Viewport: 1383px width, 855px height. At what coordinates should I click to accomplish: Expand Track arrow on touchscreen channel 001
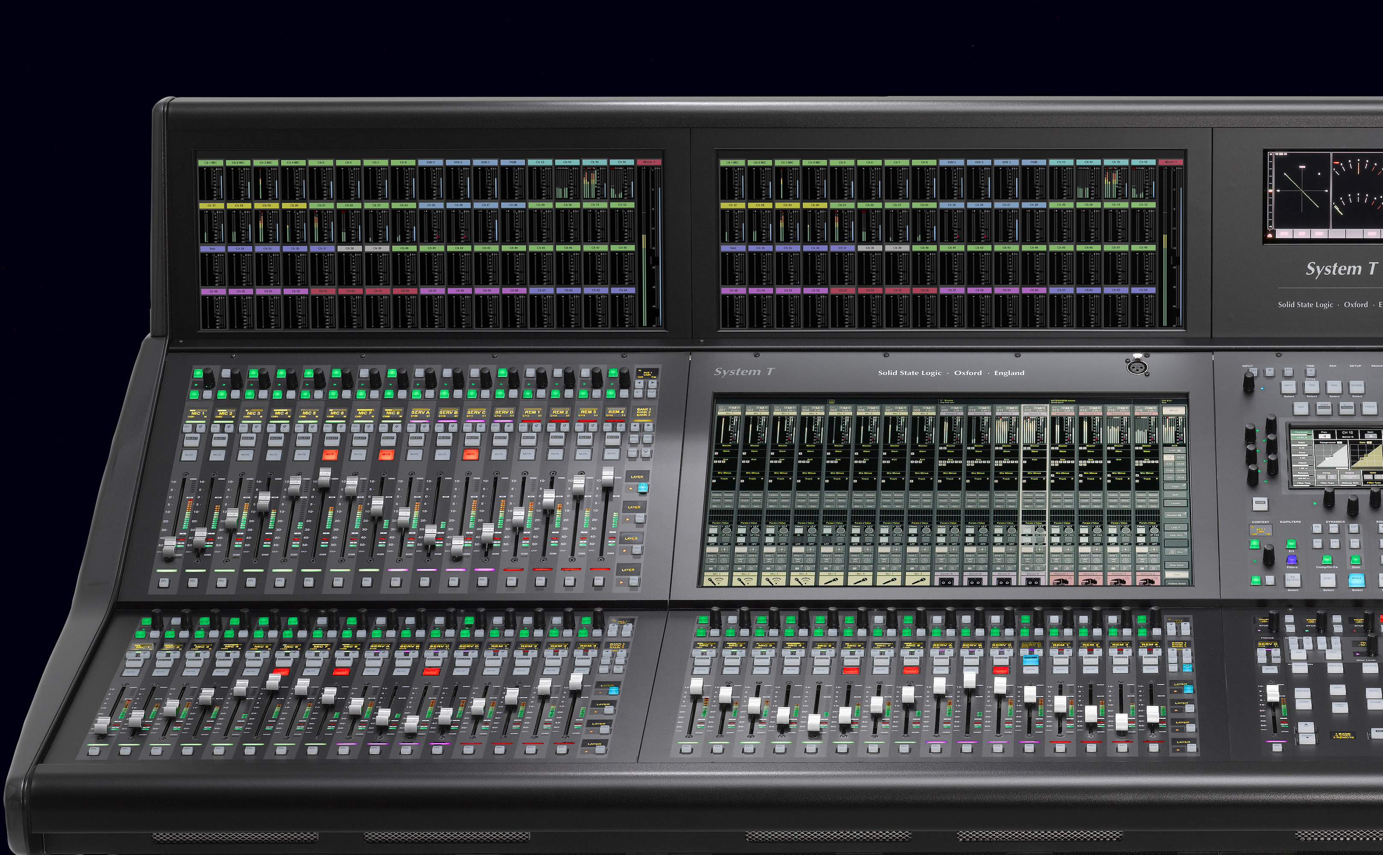(734, 479)
